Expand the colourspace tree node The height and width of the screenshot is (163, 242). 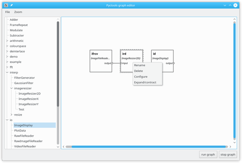(7, 46)
